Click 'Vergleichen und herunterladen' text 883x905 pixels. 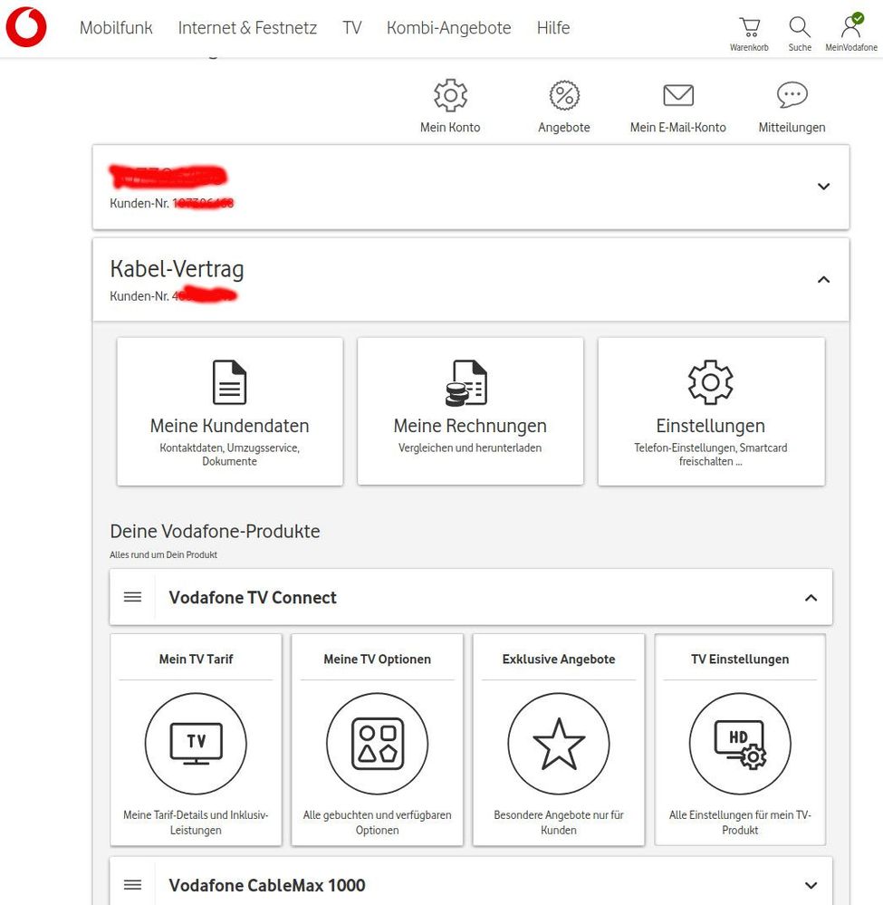tap(470, 448)
